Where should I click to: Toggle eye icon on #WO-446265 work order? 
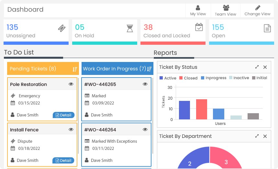point(145,84)
